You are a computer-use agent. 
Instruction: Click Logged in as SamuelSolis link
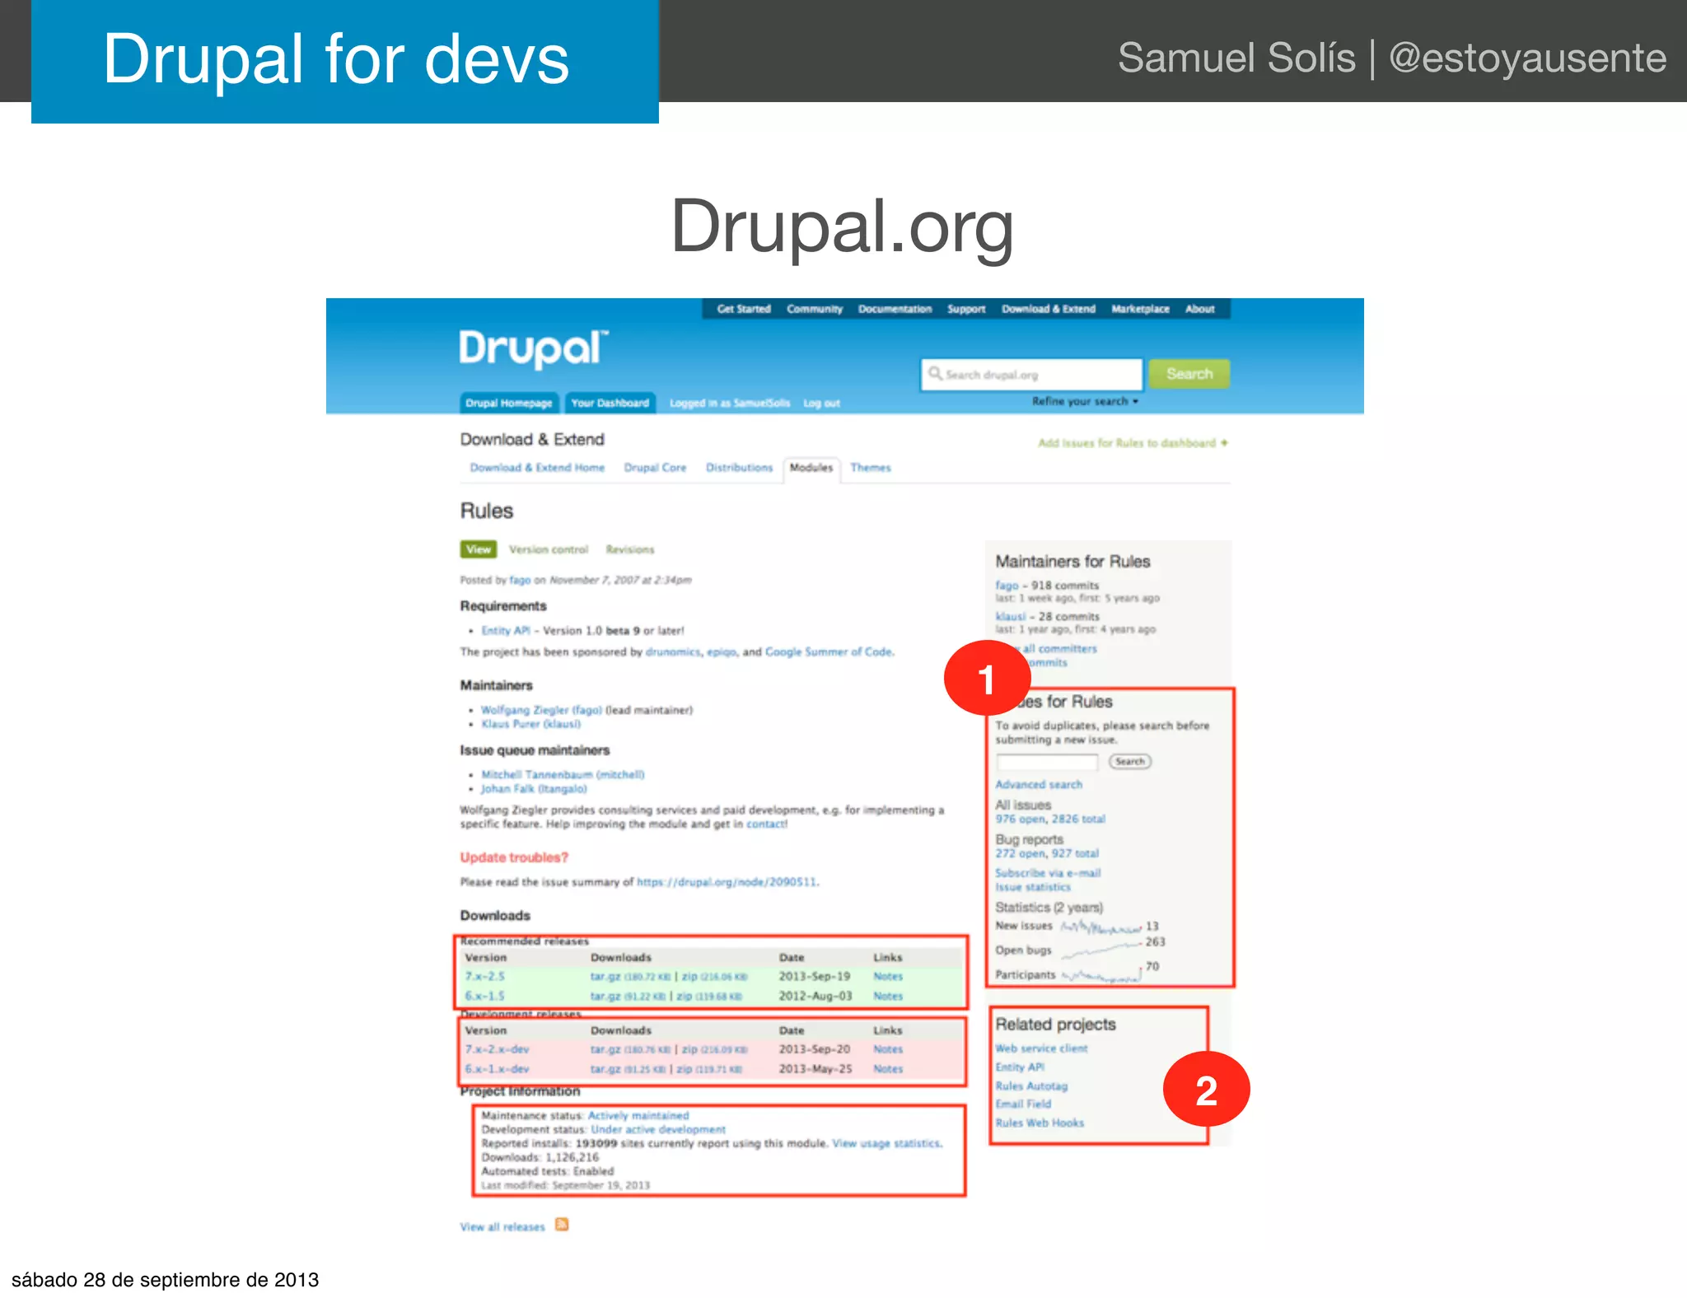(x=729, y=403)
